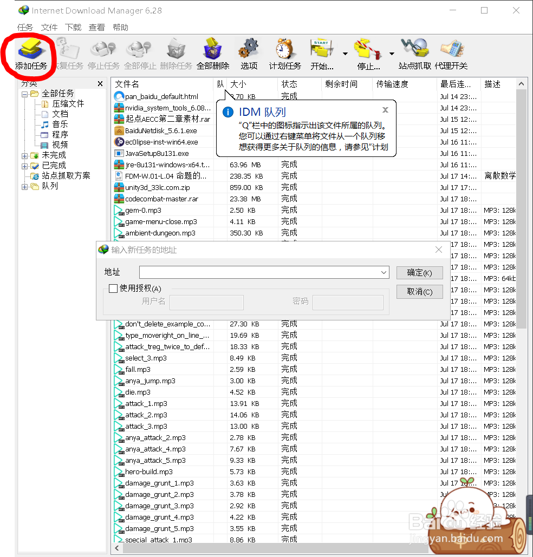Click the Stop Queue (停止...) icon
533x557 pixels.
click(x=368, y=54)
